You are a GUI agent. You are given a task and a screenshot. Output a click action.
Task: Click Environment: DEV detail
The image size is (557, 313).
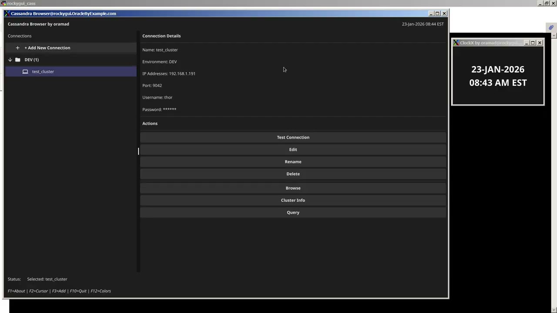tap(159, 62)
